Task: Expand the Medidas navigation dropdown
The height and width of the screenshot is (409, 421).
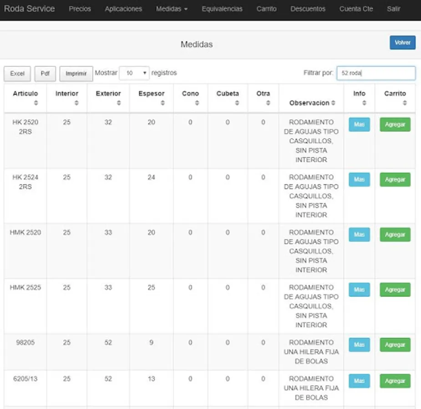Action: point(172,9)
